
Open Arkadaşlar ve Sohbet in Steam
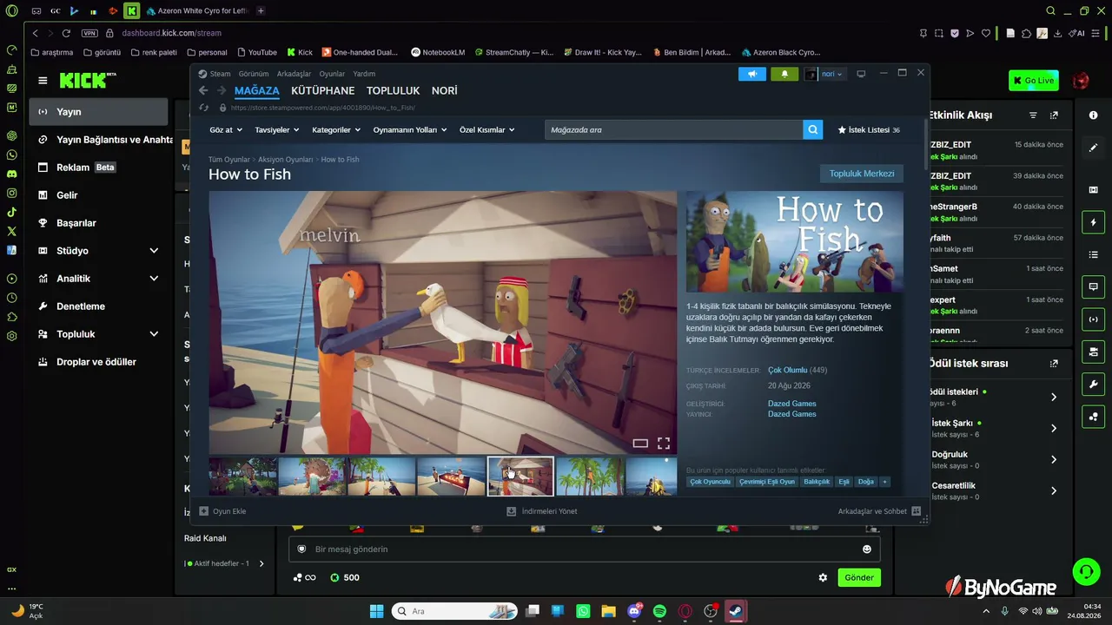pos(879,511)
